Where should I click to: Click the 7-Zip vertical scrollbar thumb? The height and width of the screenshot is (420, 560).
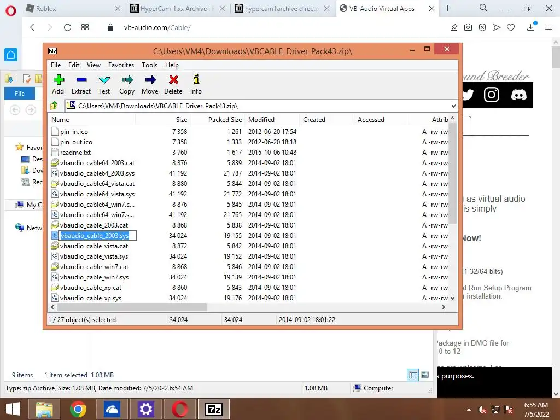(x=452, y=173)
